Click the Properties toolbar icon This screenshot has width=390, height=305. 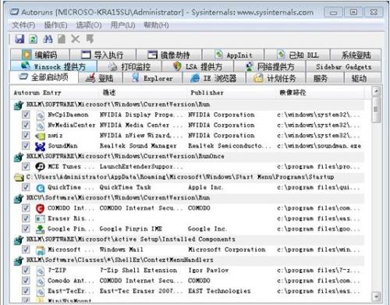62,39
